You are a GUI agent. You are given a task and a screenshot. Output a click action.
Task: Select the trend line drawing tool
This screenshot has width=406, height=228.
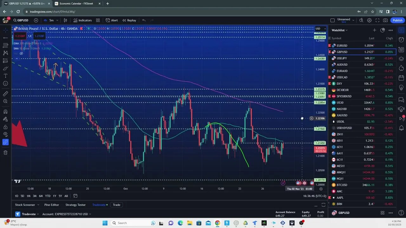[5, 38]
